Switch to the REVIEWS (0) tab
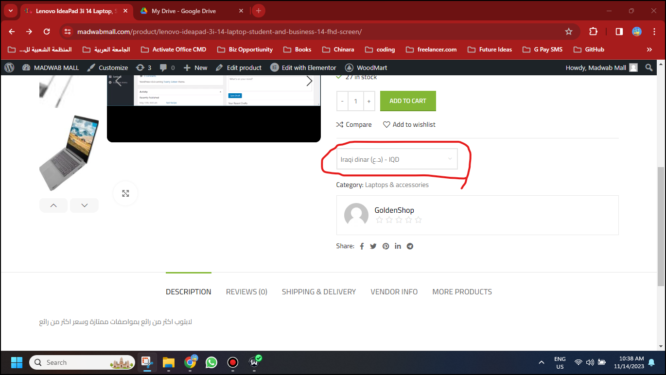666x375 pixels. 246,292
